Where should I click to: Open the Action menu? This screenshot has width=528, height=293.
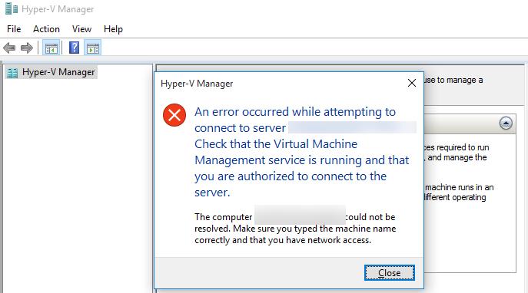[46, 29]
